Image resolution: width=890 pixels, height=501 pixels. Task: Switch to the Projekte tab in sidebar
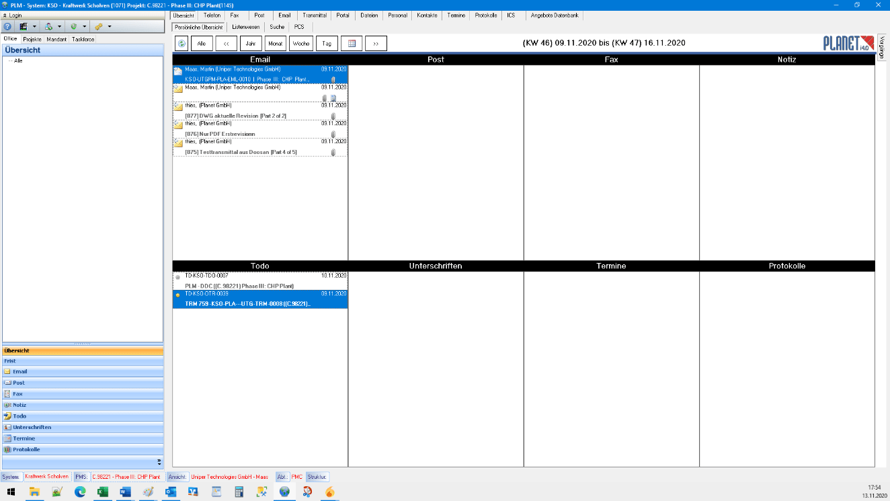coord(32,39)
